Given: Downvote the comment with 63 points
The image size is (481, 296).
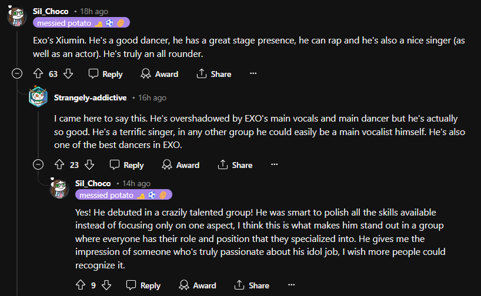Looking at the screenshot, I should pos(68,74).
